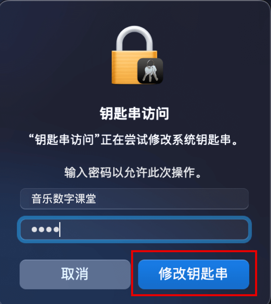Click the silver shackle of the padlock
The image size is (271, 304).
(x=134, y=38)
